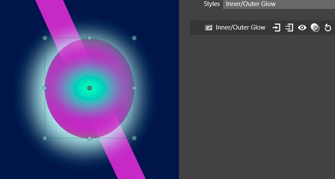The image size is (335, 179).
Task: Click the middle-right selection handle
Action: click(134, 88)
